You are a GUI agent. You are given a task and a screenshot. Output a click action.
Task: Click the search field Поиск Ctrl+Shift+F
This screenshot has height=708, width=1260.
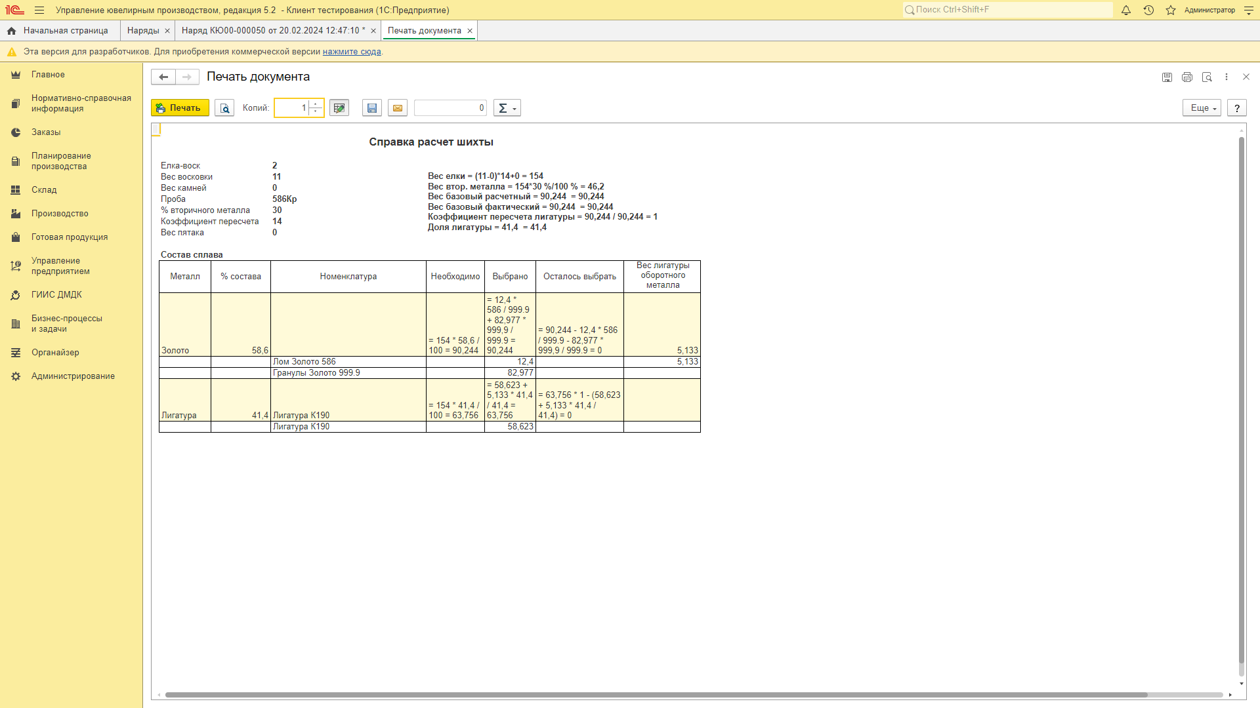1007,10
